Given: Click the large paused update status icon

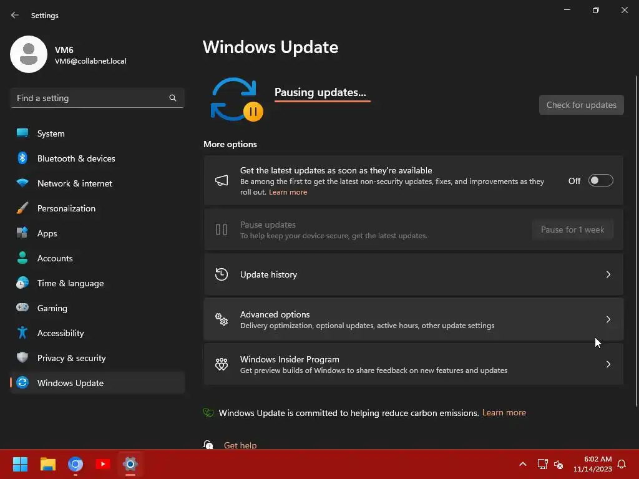Looking at the screenshot, I should [x=237, y=99].
